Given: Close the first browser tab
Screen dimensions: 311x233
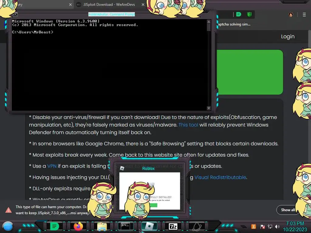Looking at the screenshot, I should click(70, 4).
